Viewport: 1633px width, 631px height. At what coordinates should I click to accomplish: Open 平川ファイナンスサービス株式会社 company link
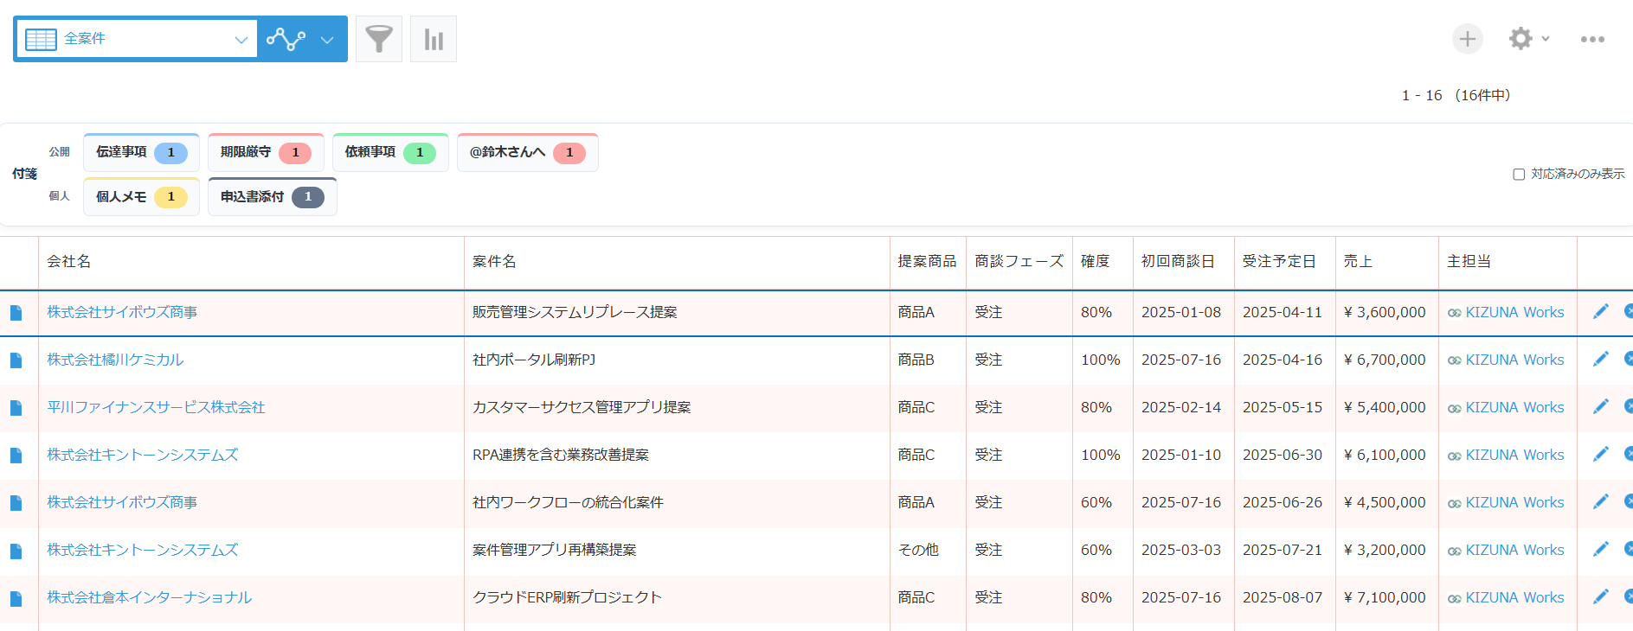tap(156, 407)
